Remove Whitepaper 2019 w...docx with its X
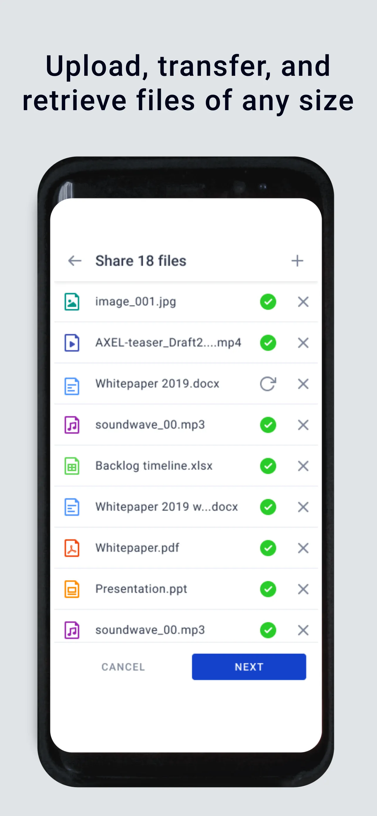377x816 pixels. (x=303, y=507)
